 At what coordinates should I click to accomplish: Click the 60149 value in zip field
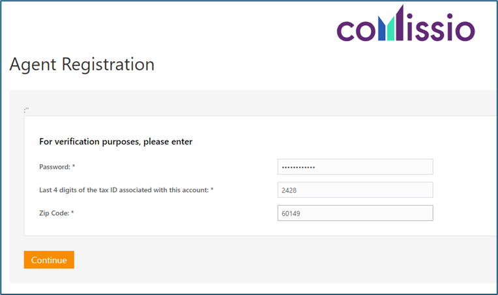(291, 214)
